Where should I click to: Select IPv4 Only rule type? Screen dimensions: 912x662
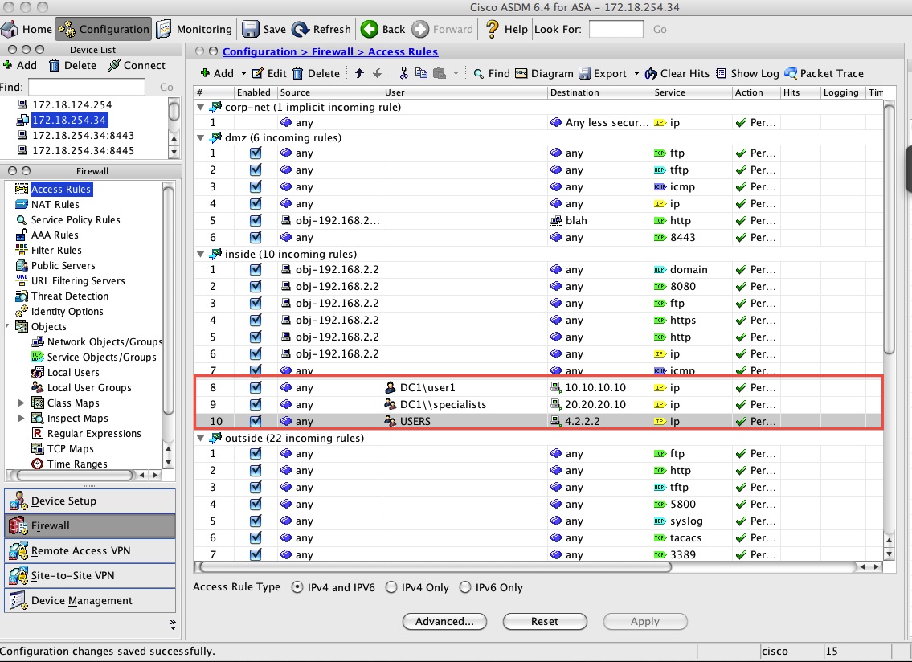point(391,587)
